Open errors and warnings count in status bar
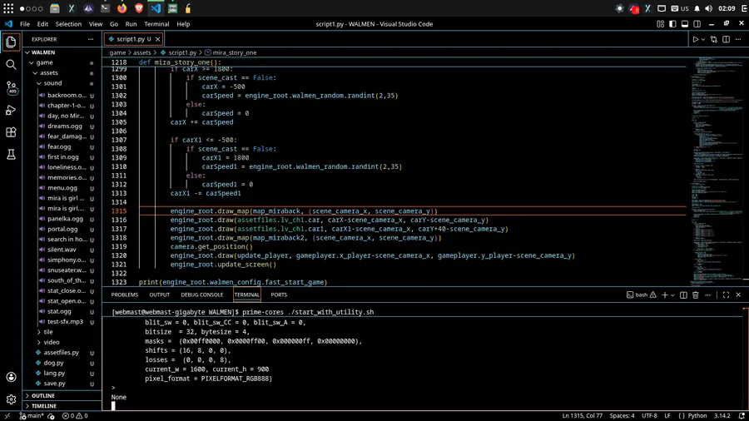This screenshot has height=421, width=749. (75, 416)
